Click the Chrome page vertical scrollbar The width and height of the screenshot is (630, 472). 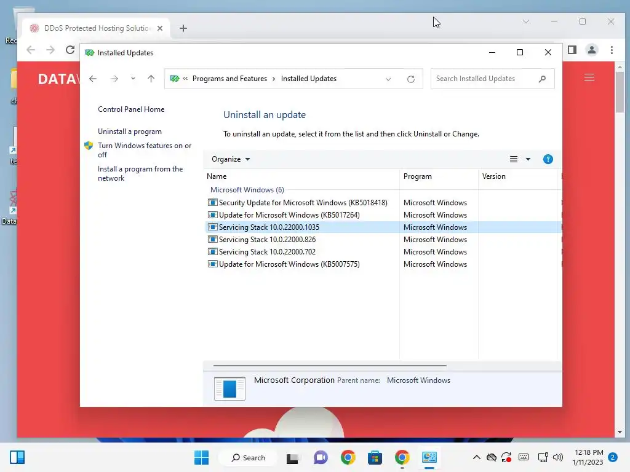pos(620,92)
